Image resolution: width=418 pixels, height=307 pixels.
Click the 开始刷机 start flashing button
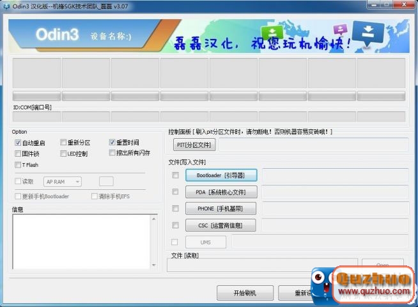click(245, 293)
